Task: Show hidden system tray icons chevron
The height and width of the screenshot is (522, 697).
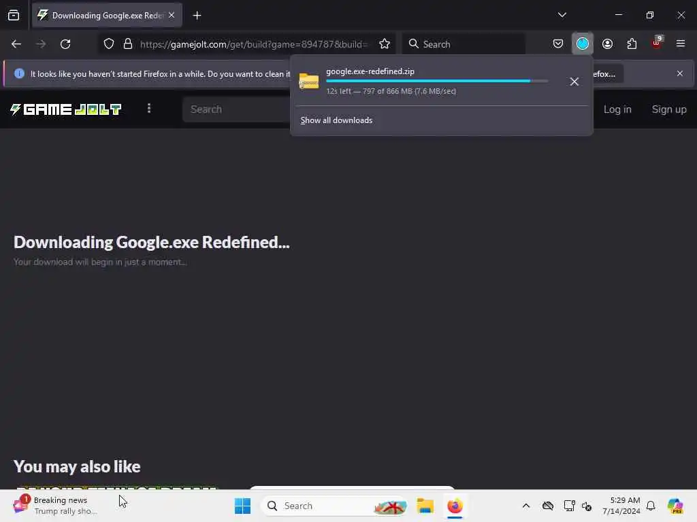Action: 526,506
